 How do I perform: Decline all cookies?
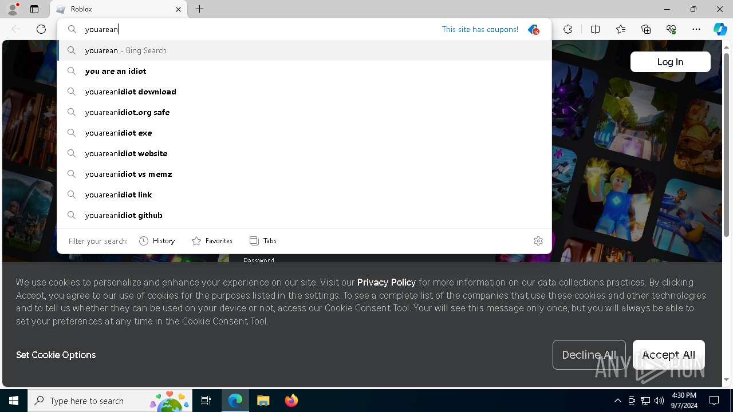tap(589, 355)
